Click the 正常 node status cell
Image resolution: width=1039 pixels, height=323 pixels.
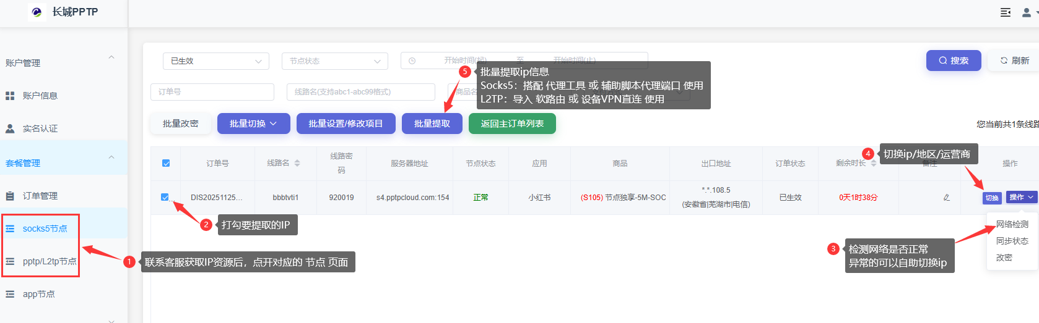pos(480,198)
